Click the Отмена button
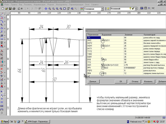Viewport: 166px width, 124px height. click(135, 82)
